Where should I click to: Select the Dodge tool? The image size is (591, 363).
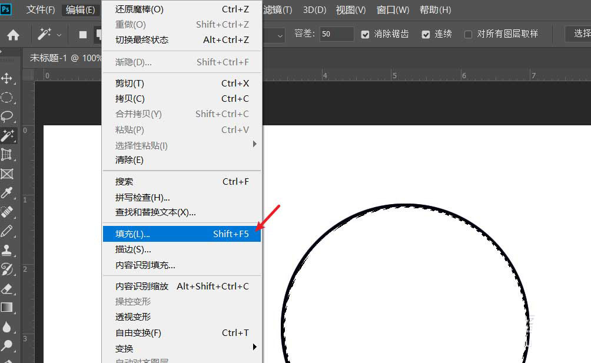(7, 345)
